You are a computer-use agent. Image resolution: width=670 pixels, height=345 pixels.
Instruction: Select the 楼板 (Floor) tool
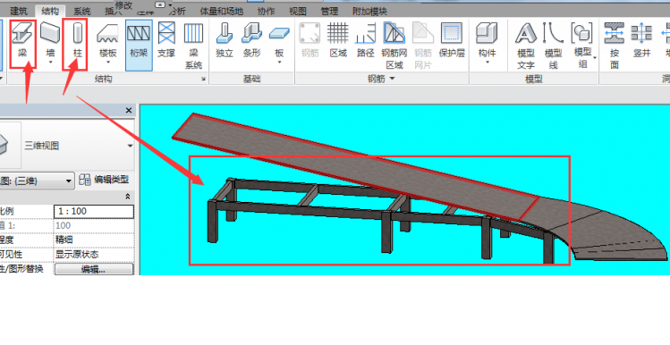click(x=107, y=42)
